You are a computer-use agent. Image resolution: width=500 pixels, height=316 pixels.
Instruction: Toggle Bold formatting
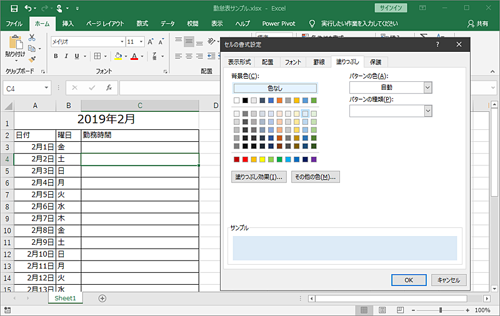56,56
